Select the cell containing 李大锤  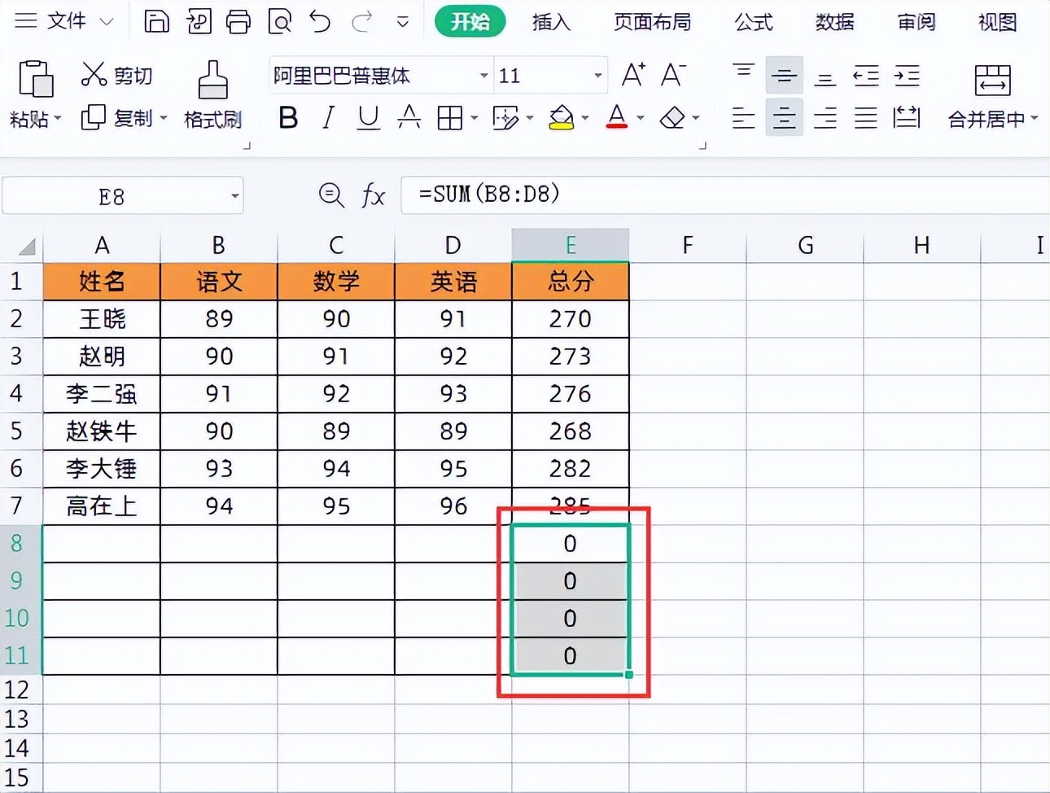pos(102,468)
